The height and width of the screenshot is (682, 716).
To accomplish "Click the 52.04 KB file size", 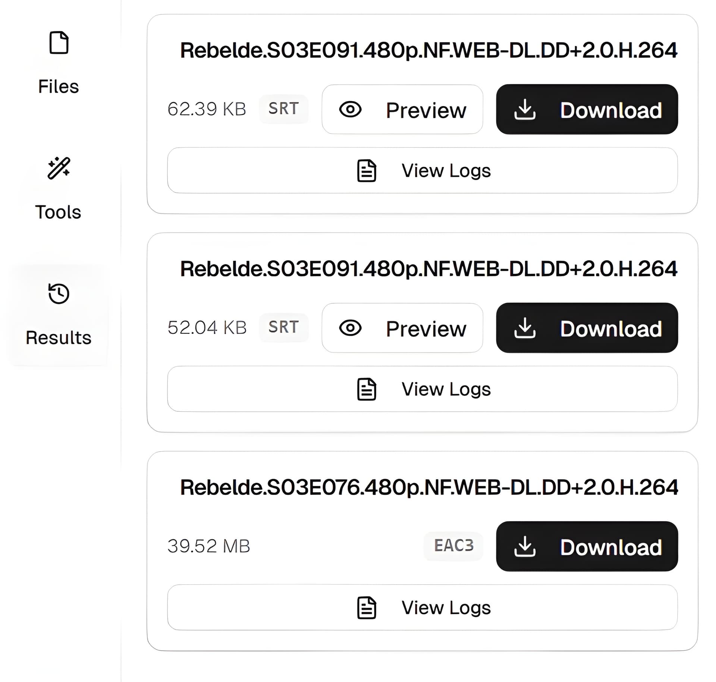I will [207, 328].
